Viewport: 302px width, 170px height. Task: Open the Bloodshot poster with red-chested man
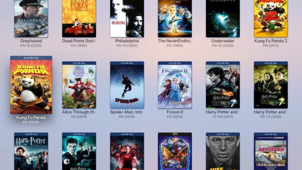click(x=127, y=151)
